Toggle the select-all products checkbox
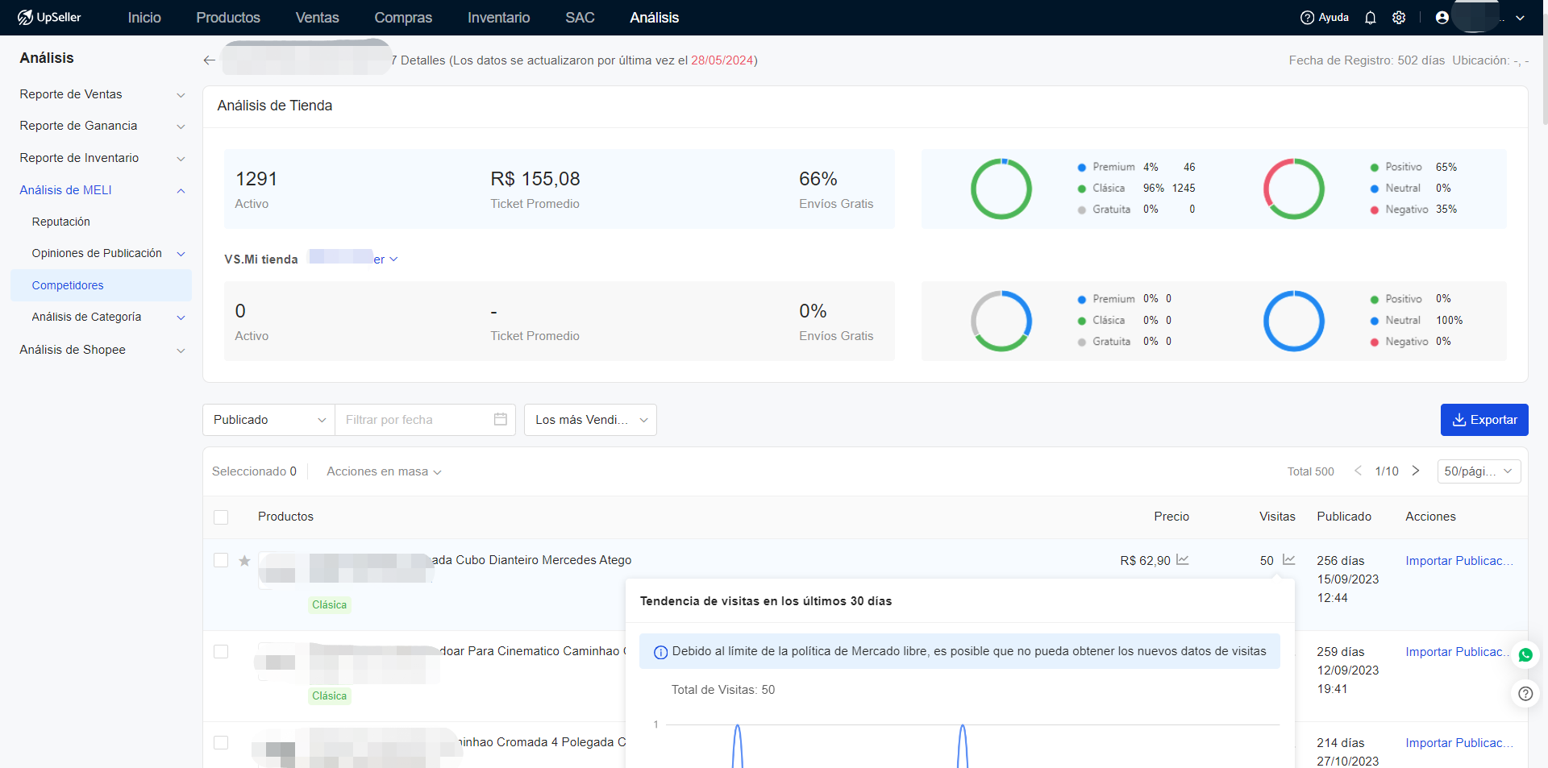 (x=221, y=517)
